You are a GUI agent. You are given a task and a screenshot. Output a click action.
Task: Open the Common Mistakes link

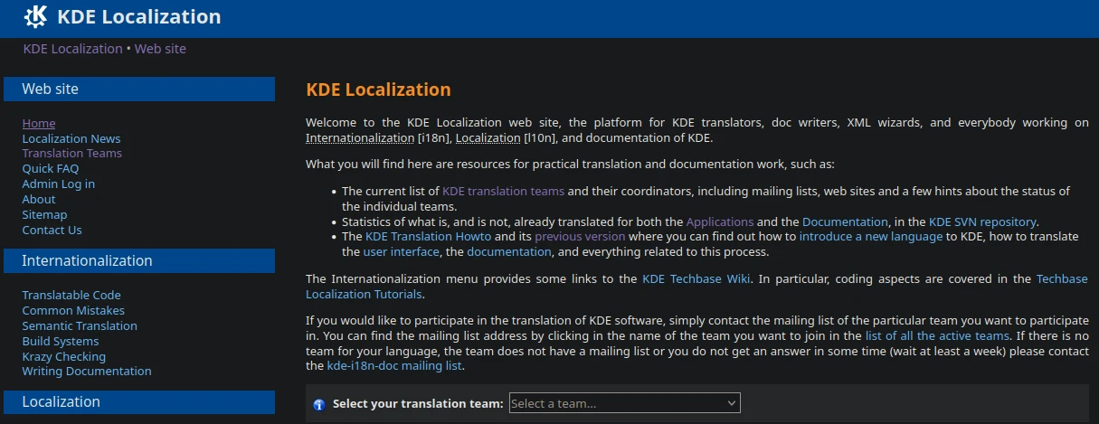click(x=73, y=310)
